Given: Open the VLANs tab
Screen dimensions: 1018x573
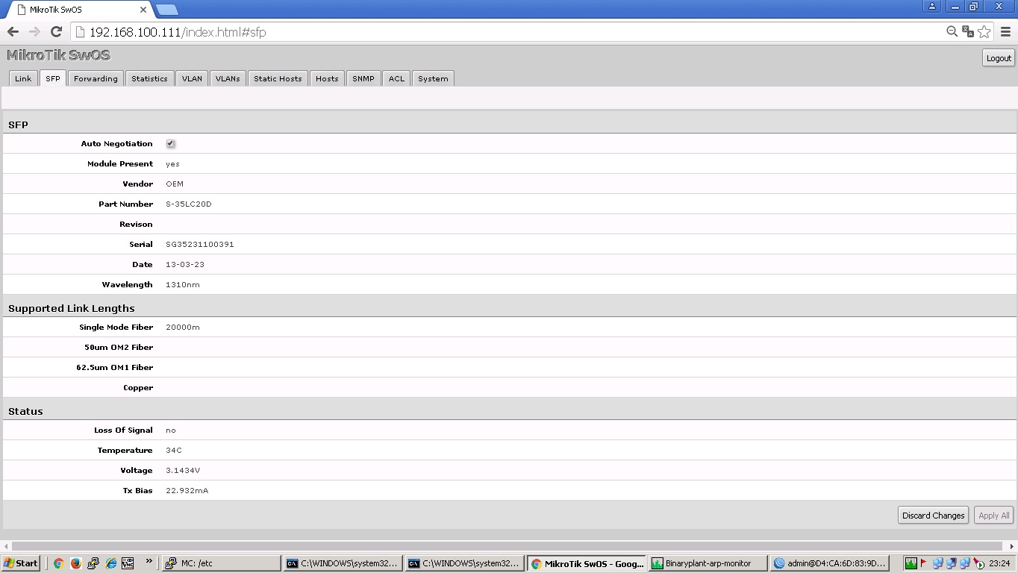Looking at the screenshot, I should (228, 78).
